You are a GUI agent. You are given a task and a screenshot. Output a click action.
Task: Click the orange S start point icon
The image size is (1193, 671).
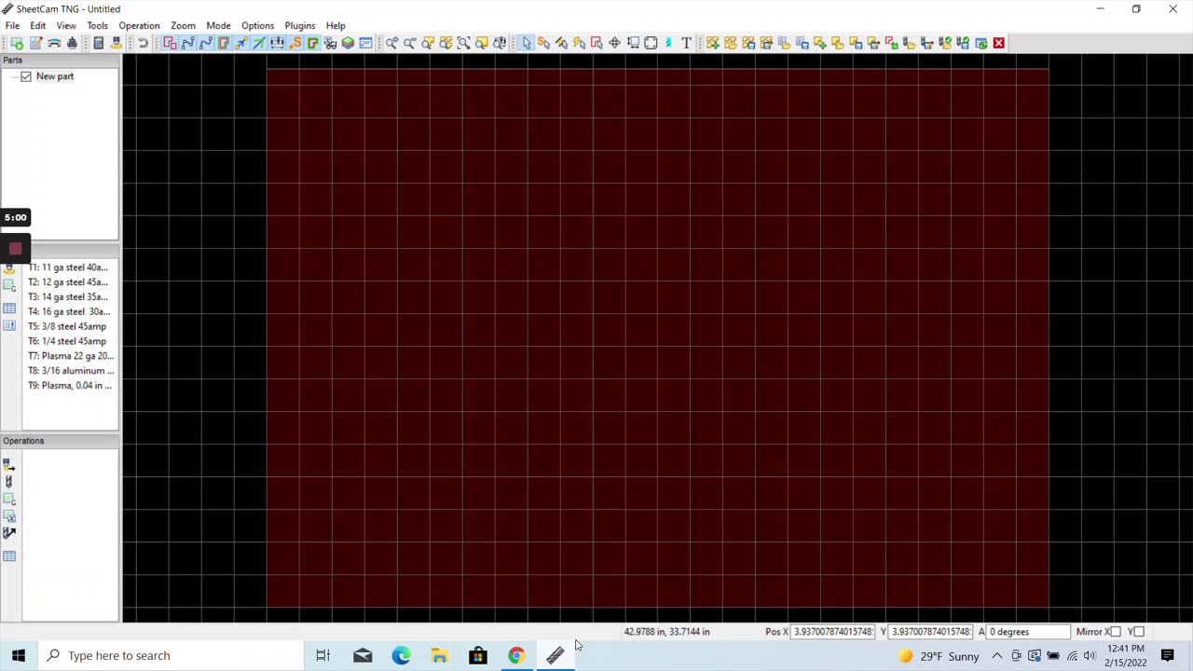(295, 43)
